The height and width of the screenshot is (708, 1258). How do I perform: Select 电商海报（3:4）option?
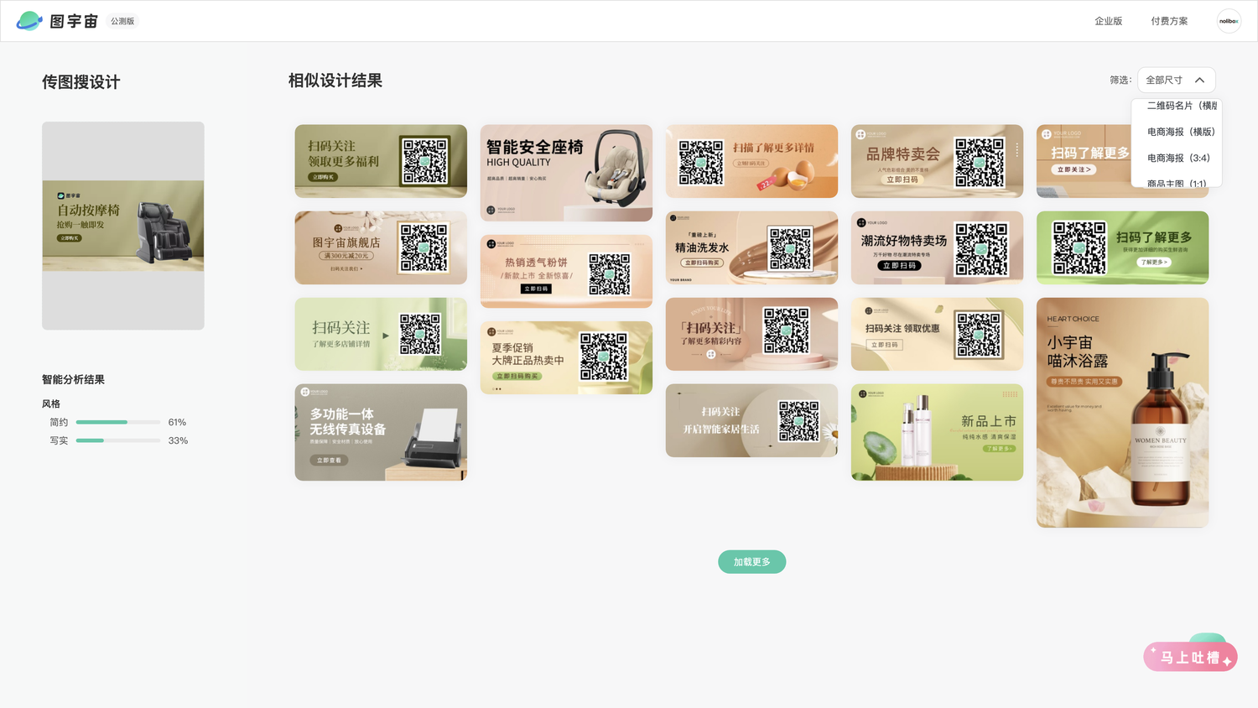(x=1178, y=158)
